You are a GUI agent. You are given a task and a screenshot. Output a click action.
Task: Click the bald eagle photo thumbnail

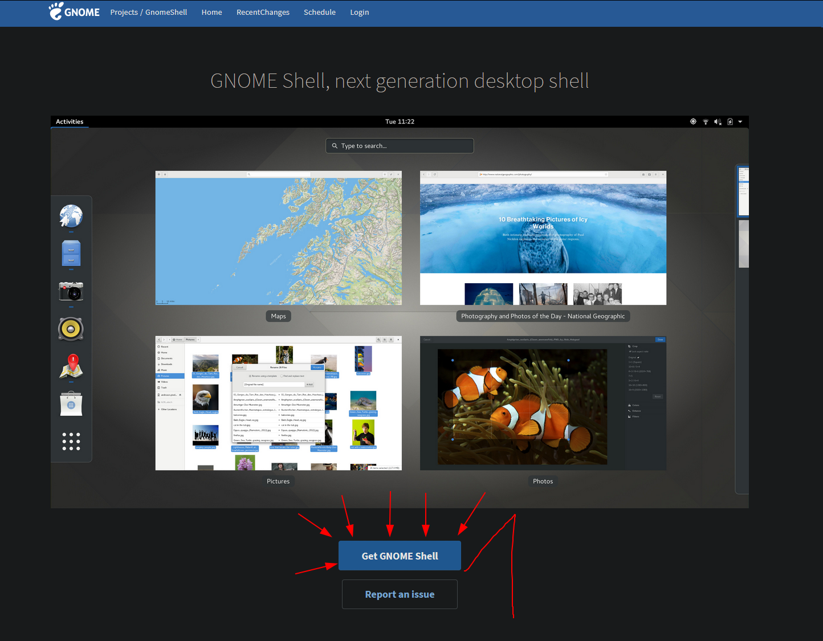[205, 397]
